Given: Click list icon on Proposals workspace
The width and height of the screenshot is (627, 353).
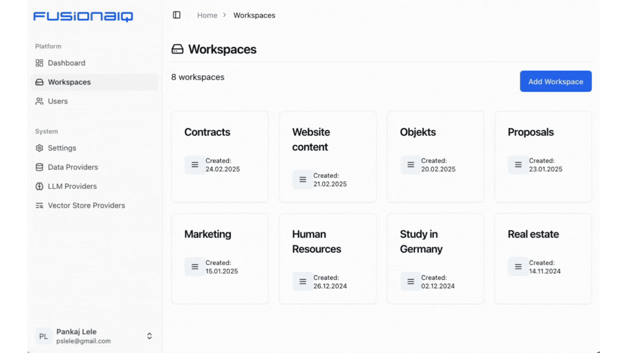Looking at the screenshot, I should point(518,165).
